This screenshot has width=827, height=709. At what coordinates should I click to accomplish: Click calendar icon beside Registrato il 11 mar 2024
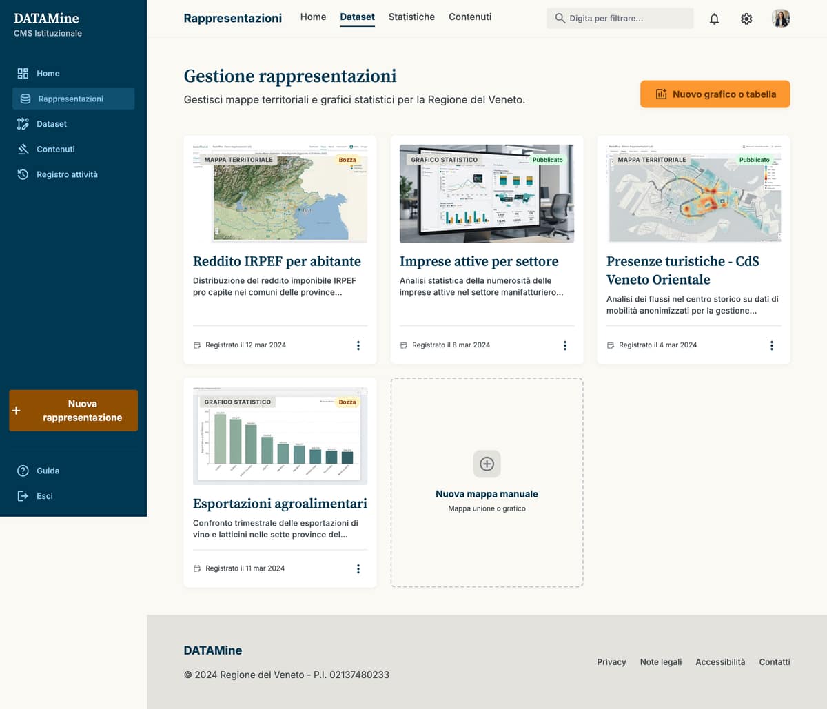click(197, 568)
